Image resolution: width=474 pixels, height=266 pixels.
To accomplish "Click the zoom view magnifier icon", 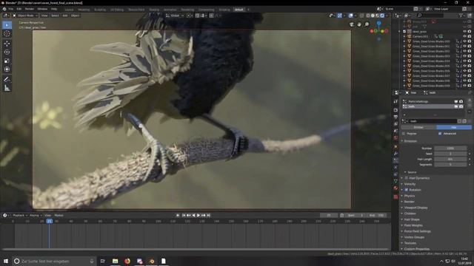I will [367, 24].
